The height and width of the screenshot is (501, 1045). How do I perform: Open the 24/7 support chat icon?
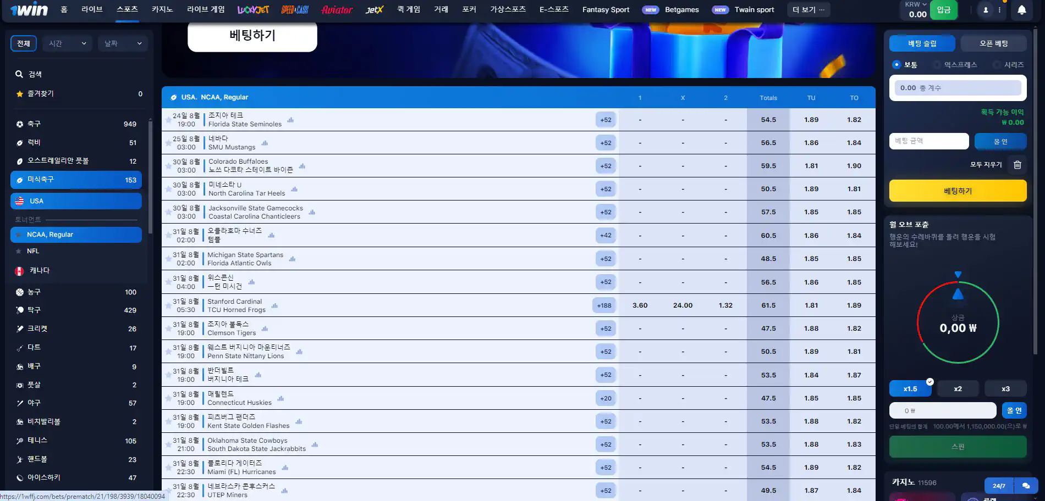coord(1026,486)
